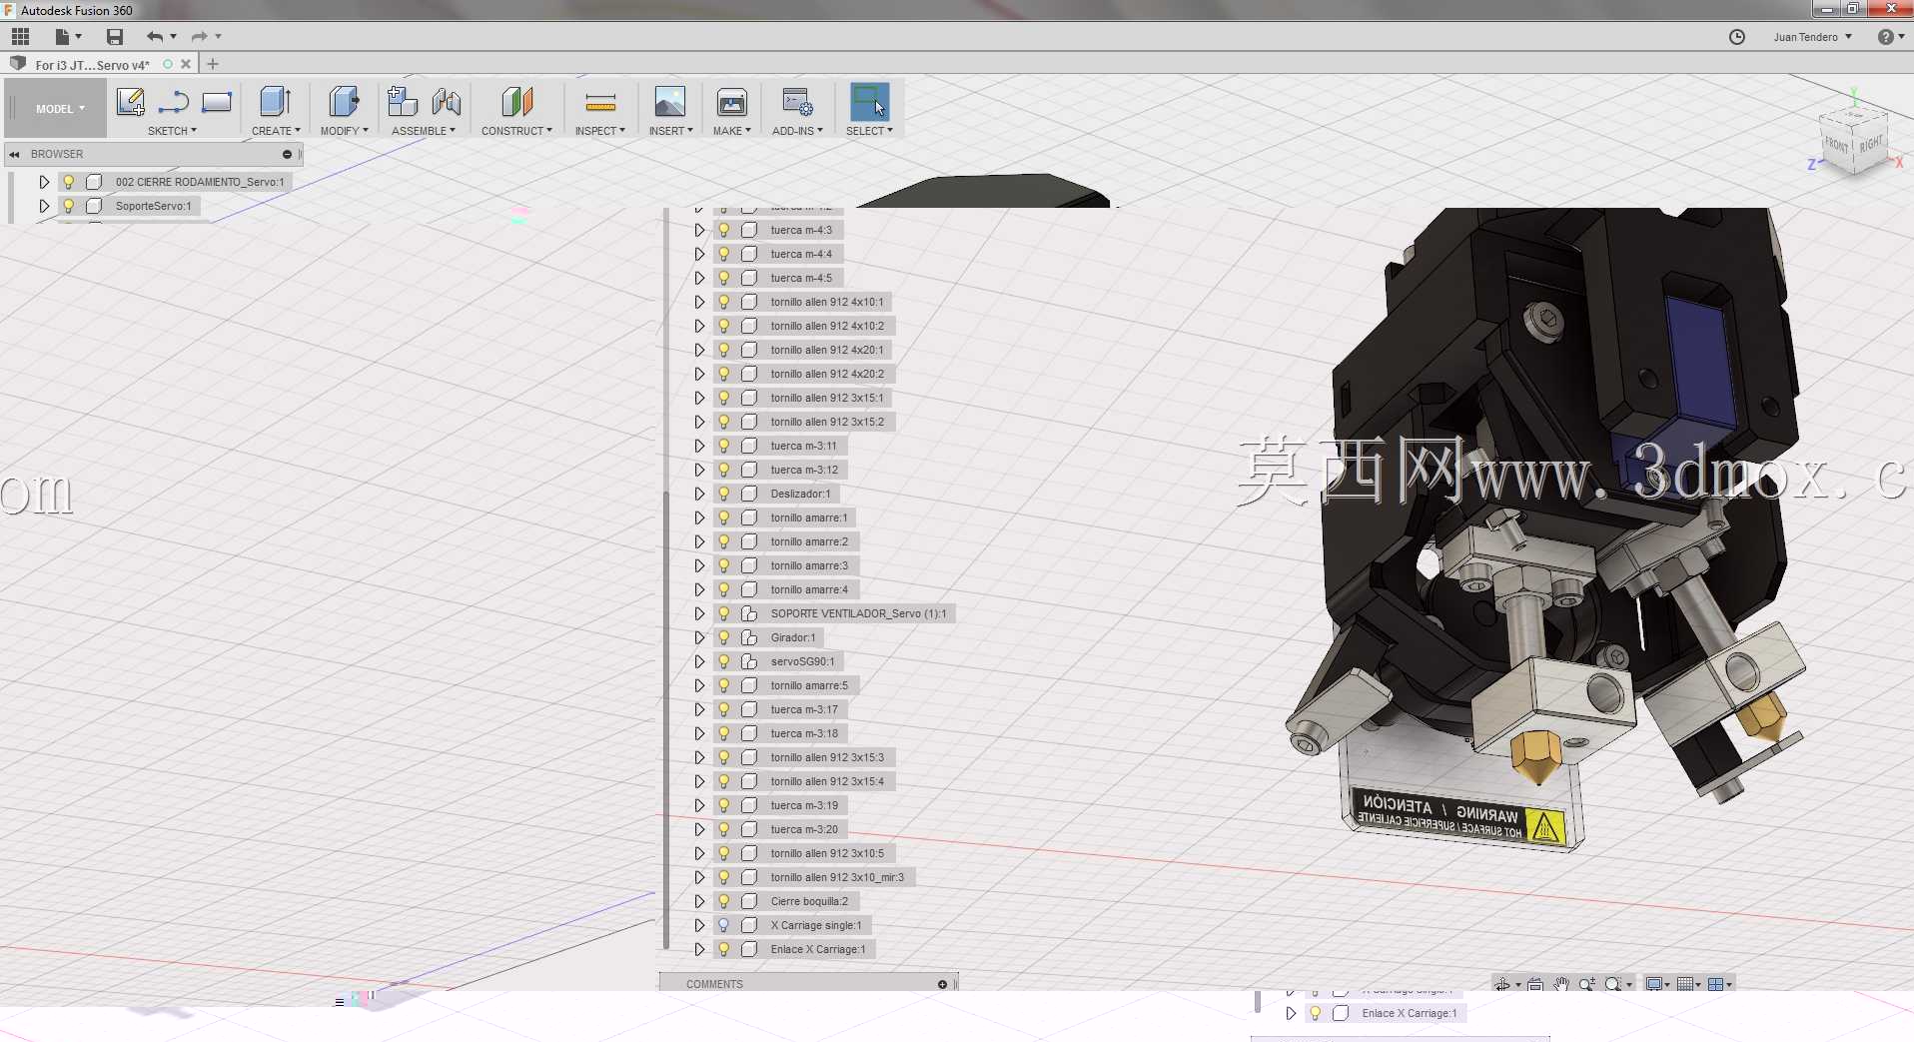Open the Grid and Snaps icon
Image resolution: width=1914 pixels, height=1042 pixels.
pyautogui.click(x=1685, y=984)
